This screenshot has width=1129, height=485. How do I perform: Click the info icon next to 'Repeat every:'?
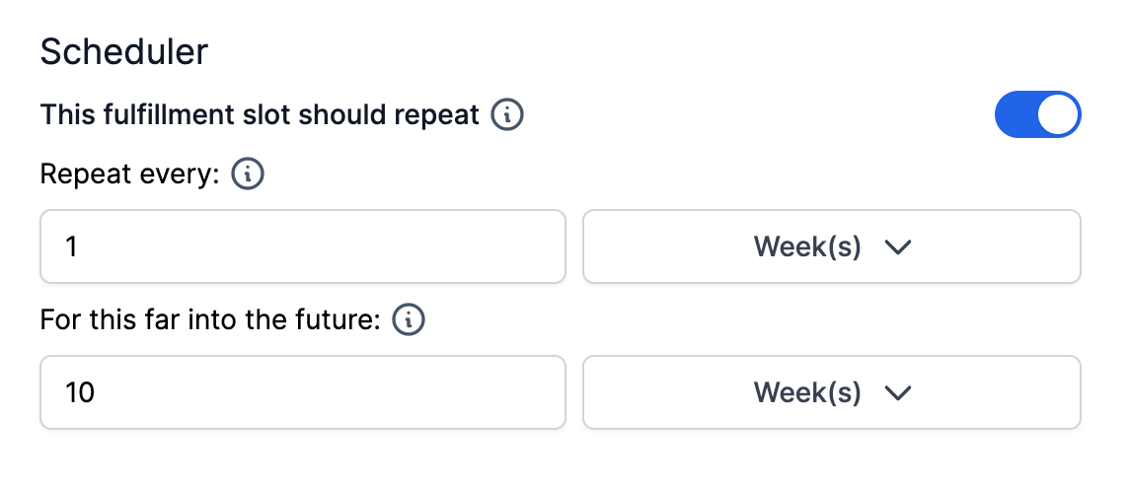[248, 174]
